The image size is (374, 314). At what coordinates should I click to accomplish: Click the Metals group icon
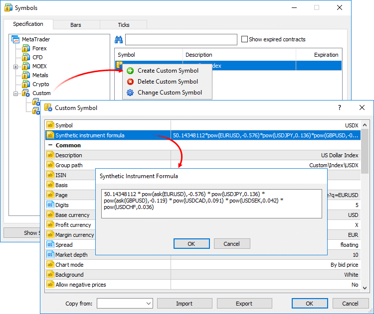[26, 75]
